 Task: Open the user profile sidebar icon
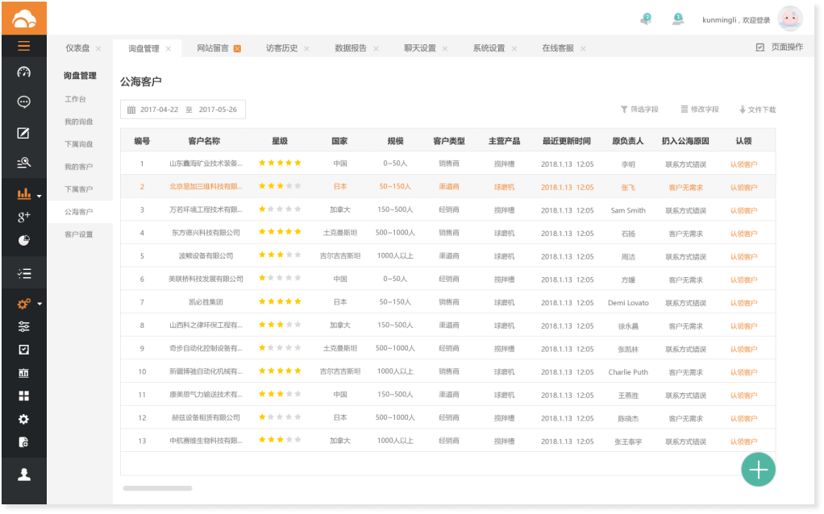[24, 475]
